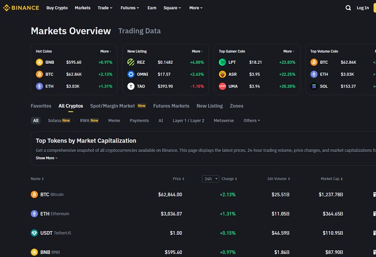
Task: Sort table by Change column
Action: click(x=229, y=179)
